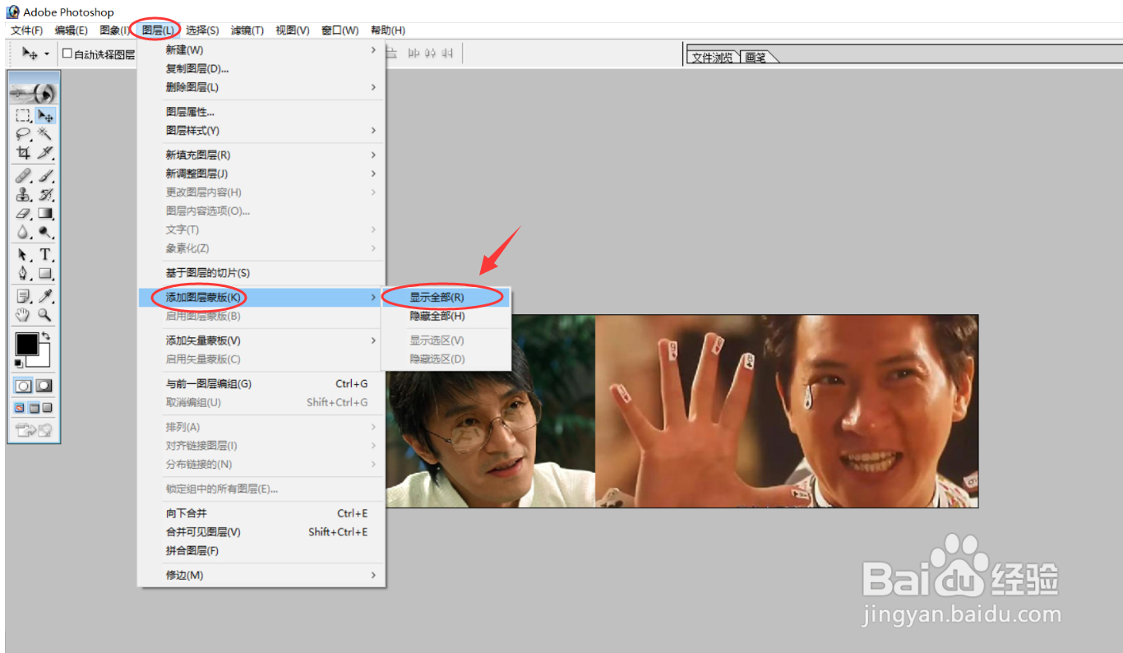
Task: Click the Adobe Online feather image
Action: click(34, 92)
